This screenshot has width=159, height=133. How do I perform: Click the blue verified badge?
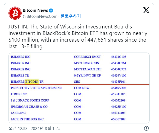coord(51,10)
